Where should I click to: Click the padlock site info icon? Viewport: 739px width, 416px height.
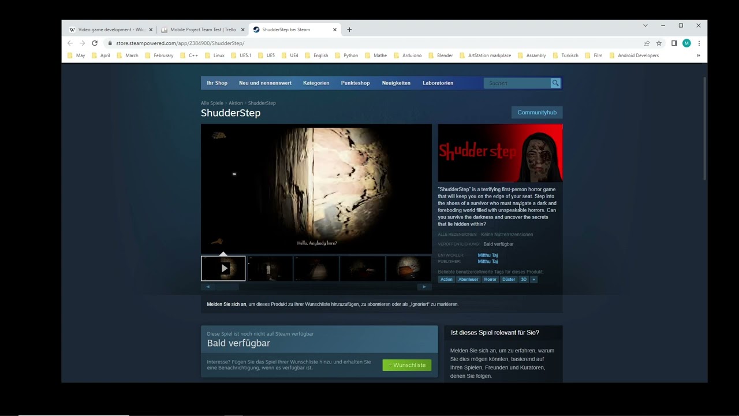109,43
